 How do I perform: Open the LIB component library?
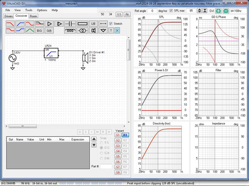click(x=93, y=24)
